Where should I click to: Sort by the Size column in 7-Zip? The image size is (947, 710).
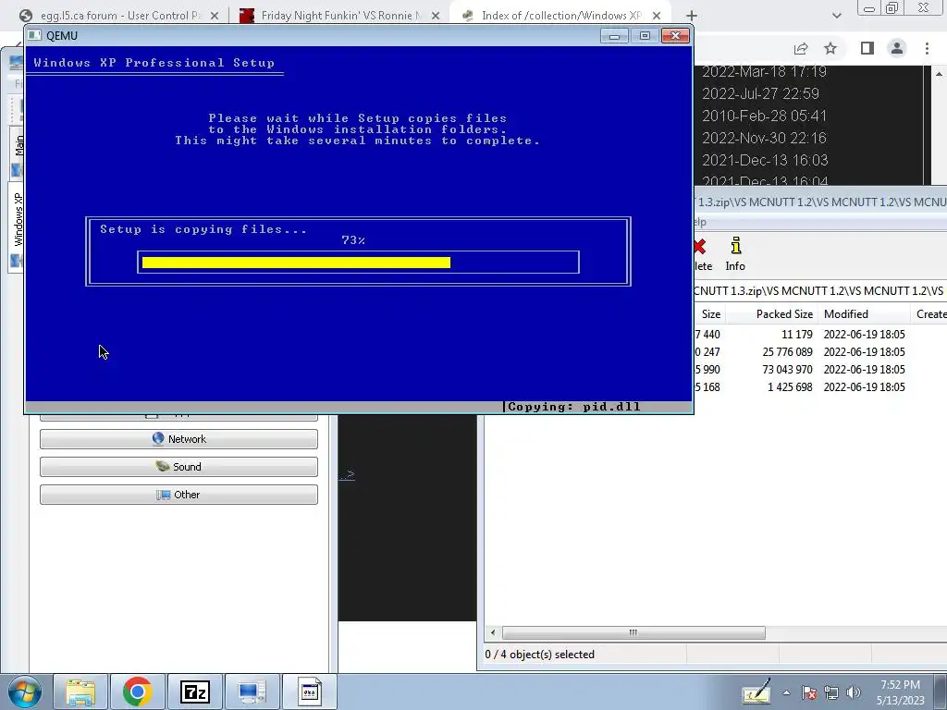710,314
